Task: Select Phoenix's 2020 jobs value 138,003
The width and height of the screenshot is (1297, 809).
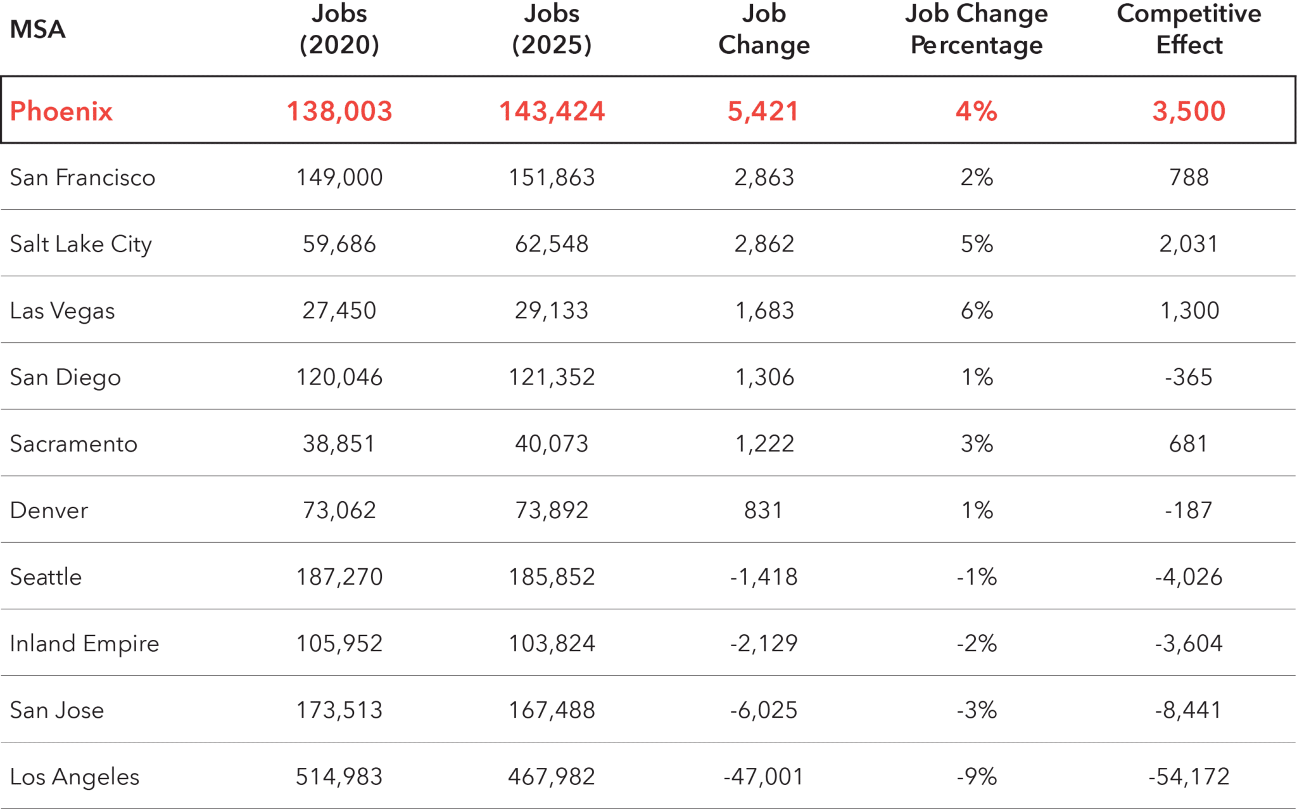Action: pyautogui.click(x=339, y=111)
